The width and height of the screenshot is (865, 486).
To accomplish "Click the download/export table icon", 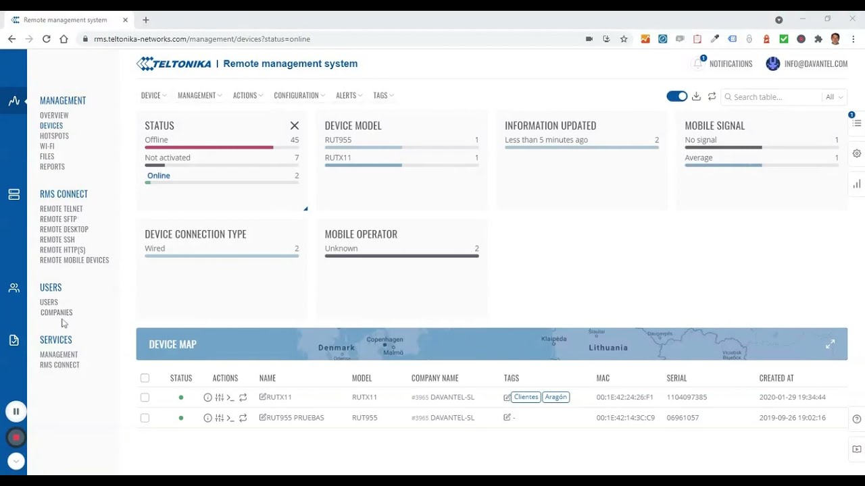I will click(x=696, y=97).
